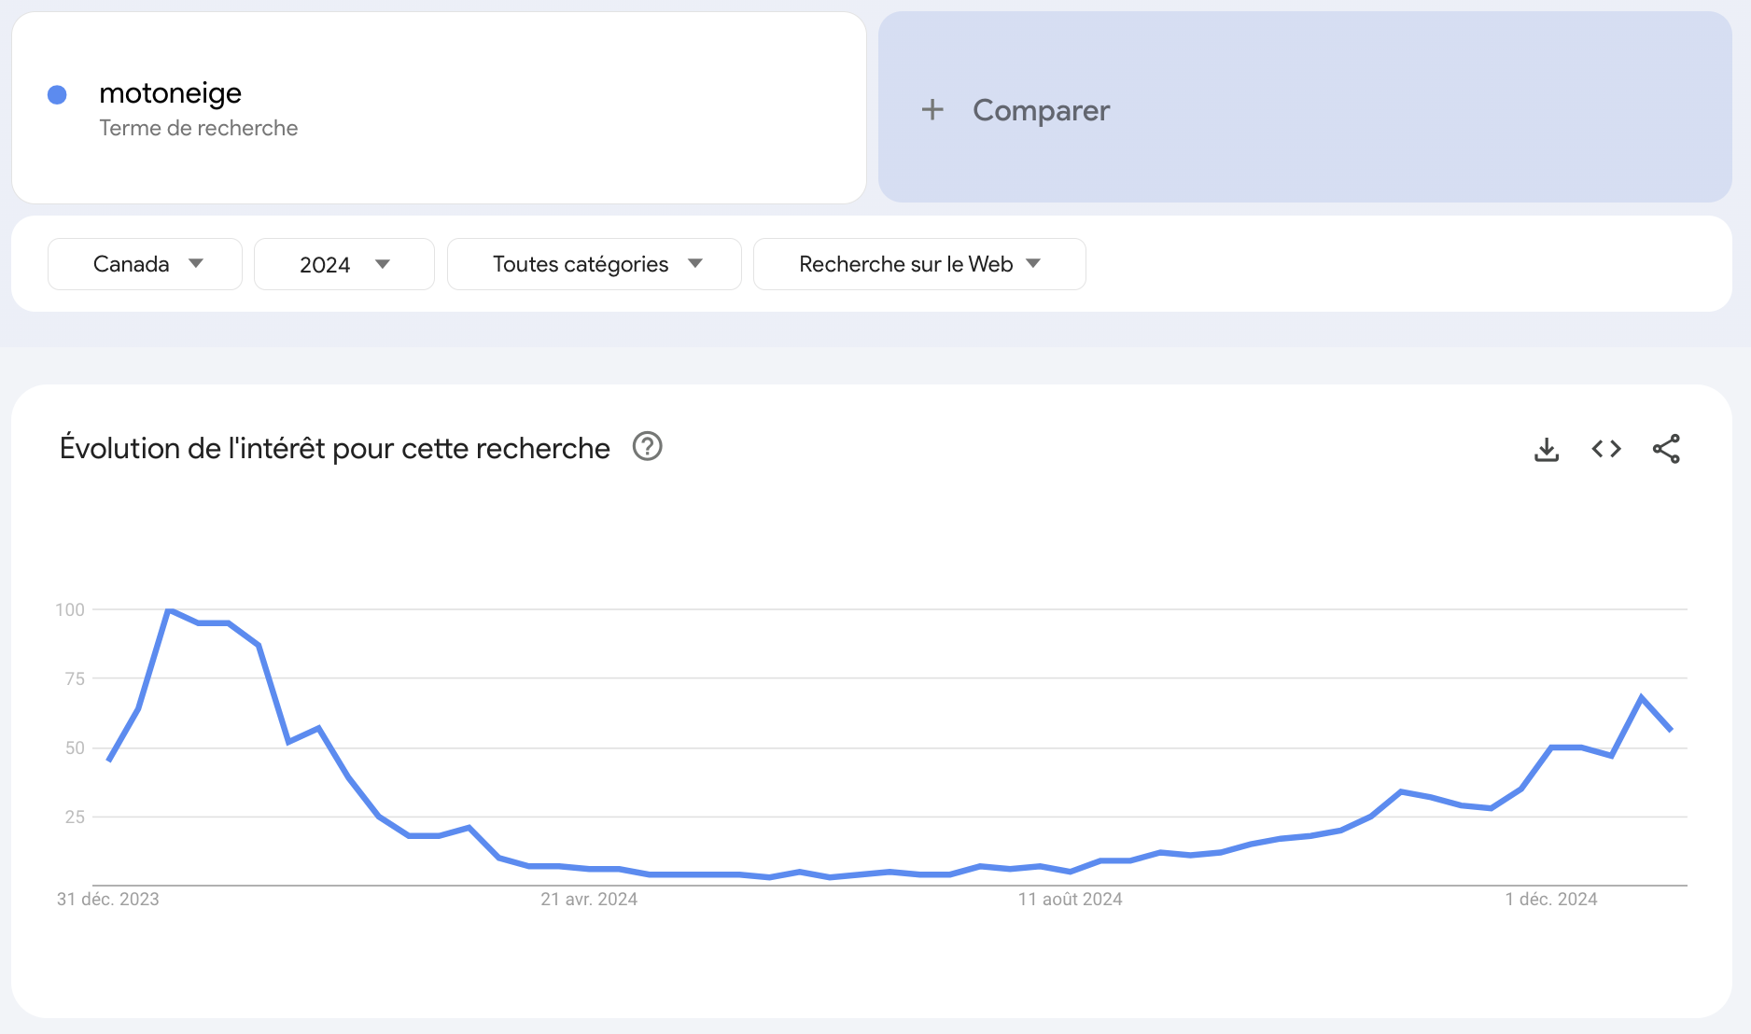
Task: Expand the Toutes catégories dropdown
Action: point(595,264)
